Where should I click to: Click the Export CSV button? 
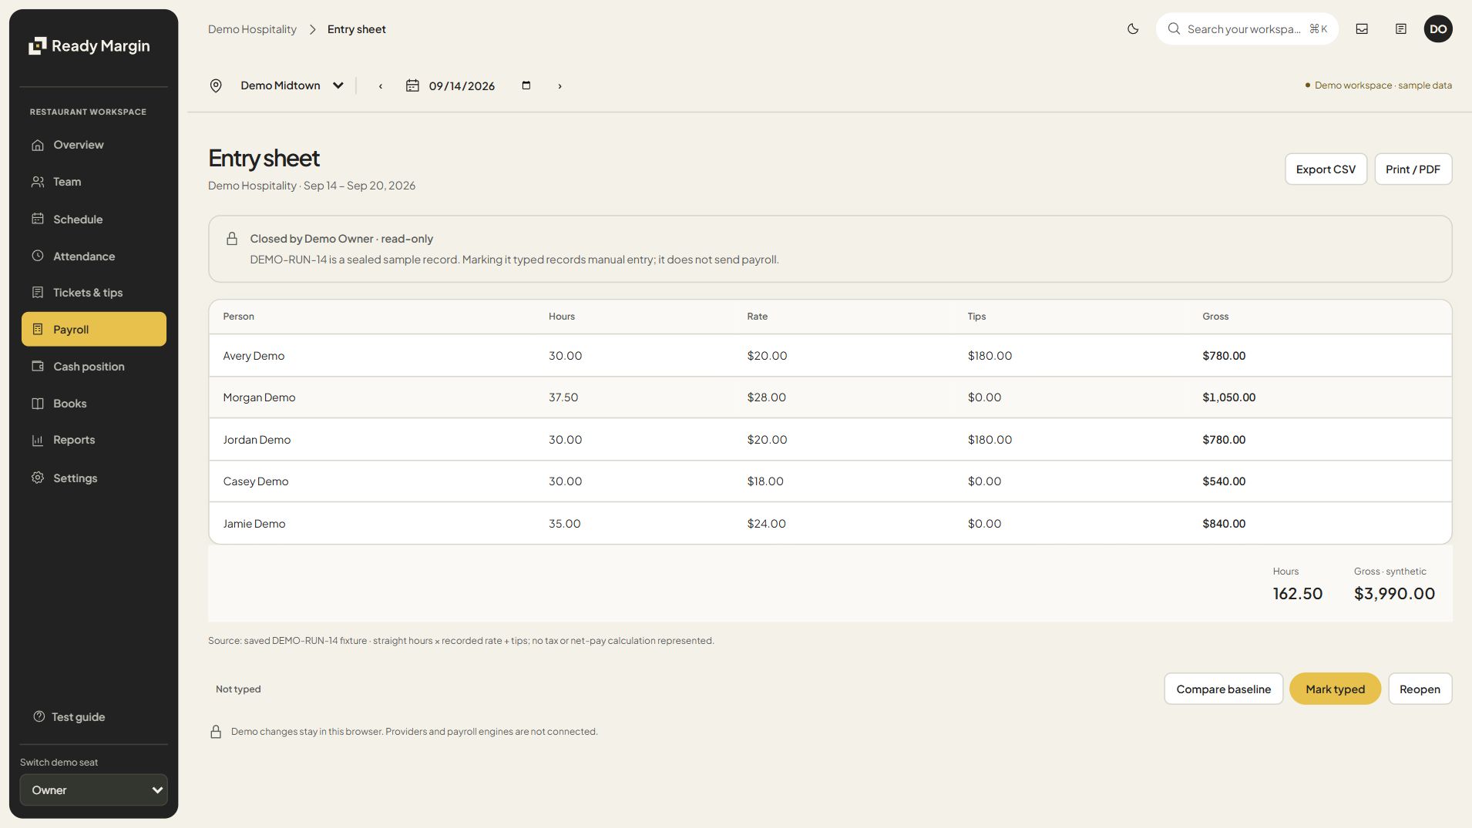(x=1326, y=169)
